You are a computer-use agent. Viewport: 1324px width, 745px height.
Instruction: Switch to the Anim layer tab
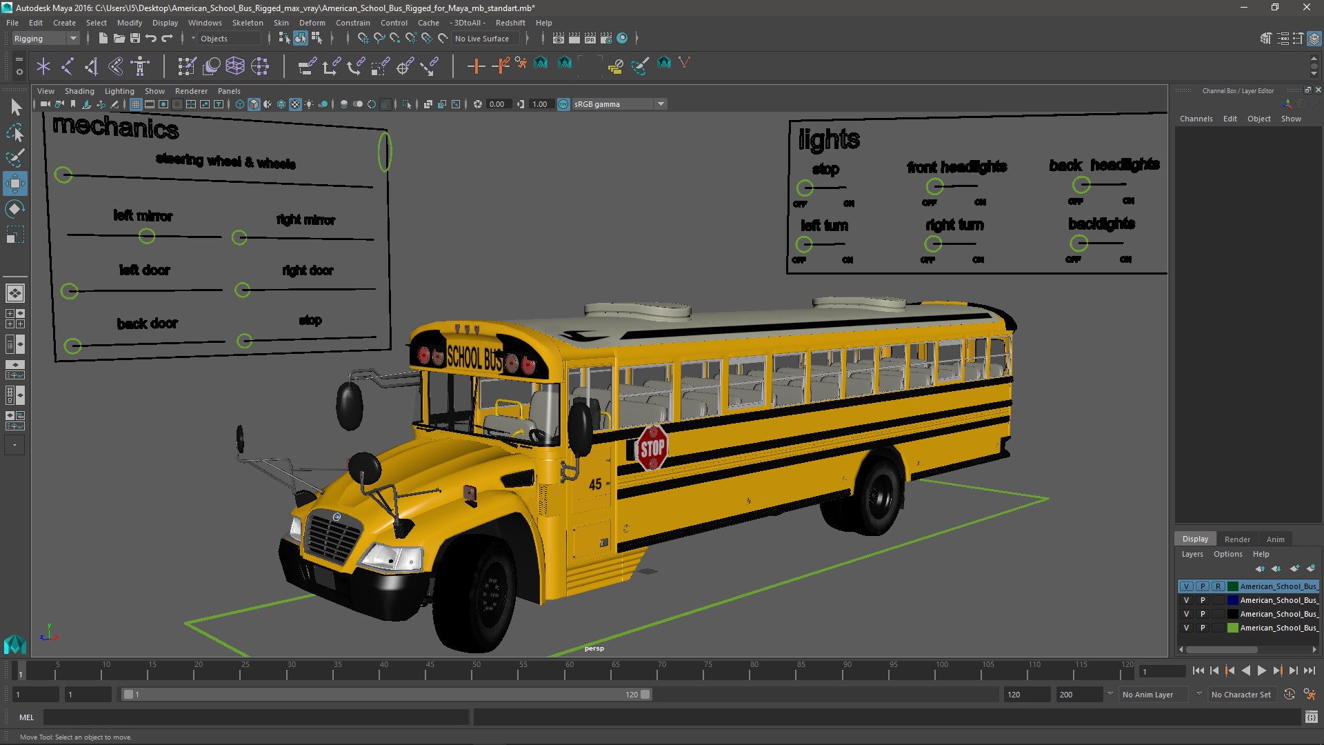[x=1275, y=539]
